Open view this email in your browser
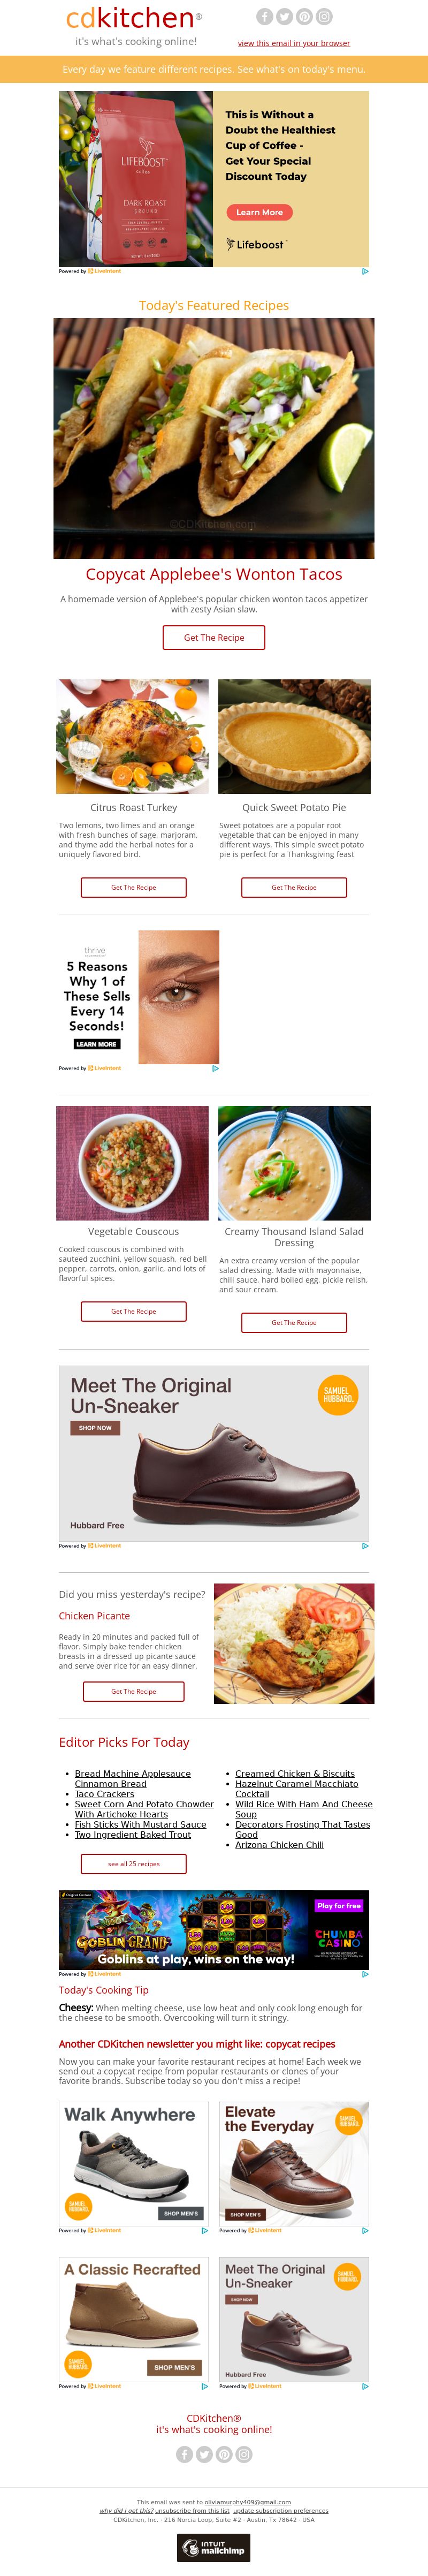This screenshot has width=428, height=2576. click(294, 43)
